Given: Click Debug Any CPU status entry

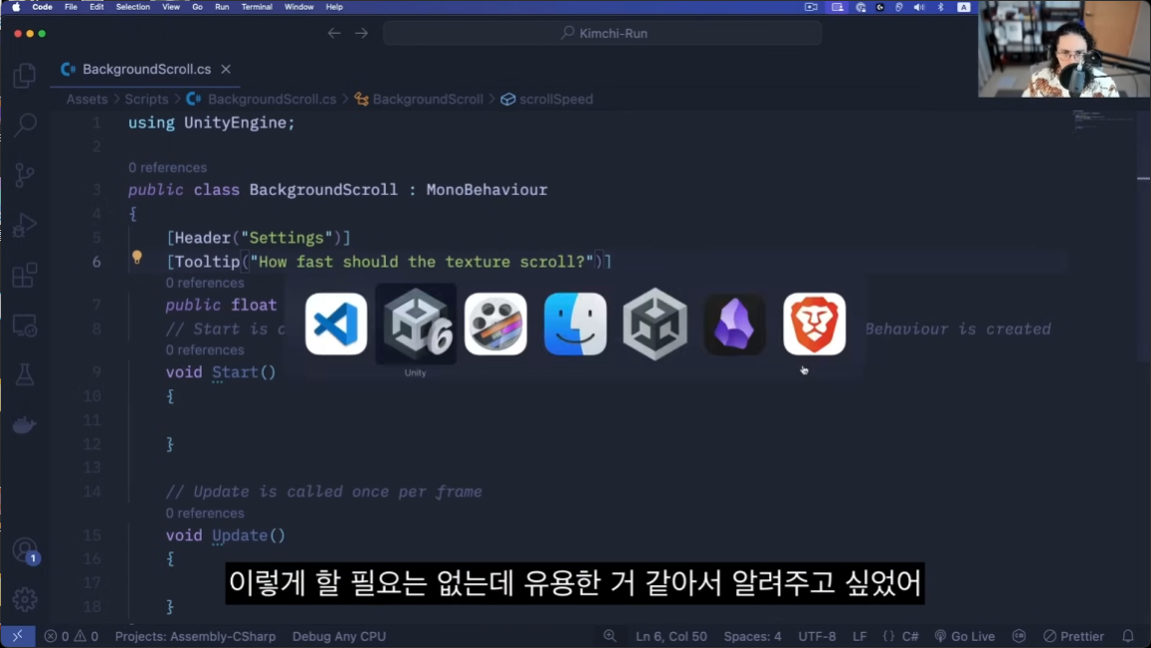Looking at the screenshot, I should tap(339, 636).
